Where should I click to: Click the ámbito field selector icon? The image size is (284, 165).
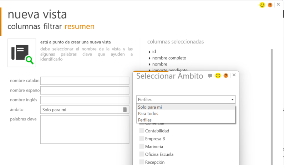(125, 110)
